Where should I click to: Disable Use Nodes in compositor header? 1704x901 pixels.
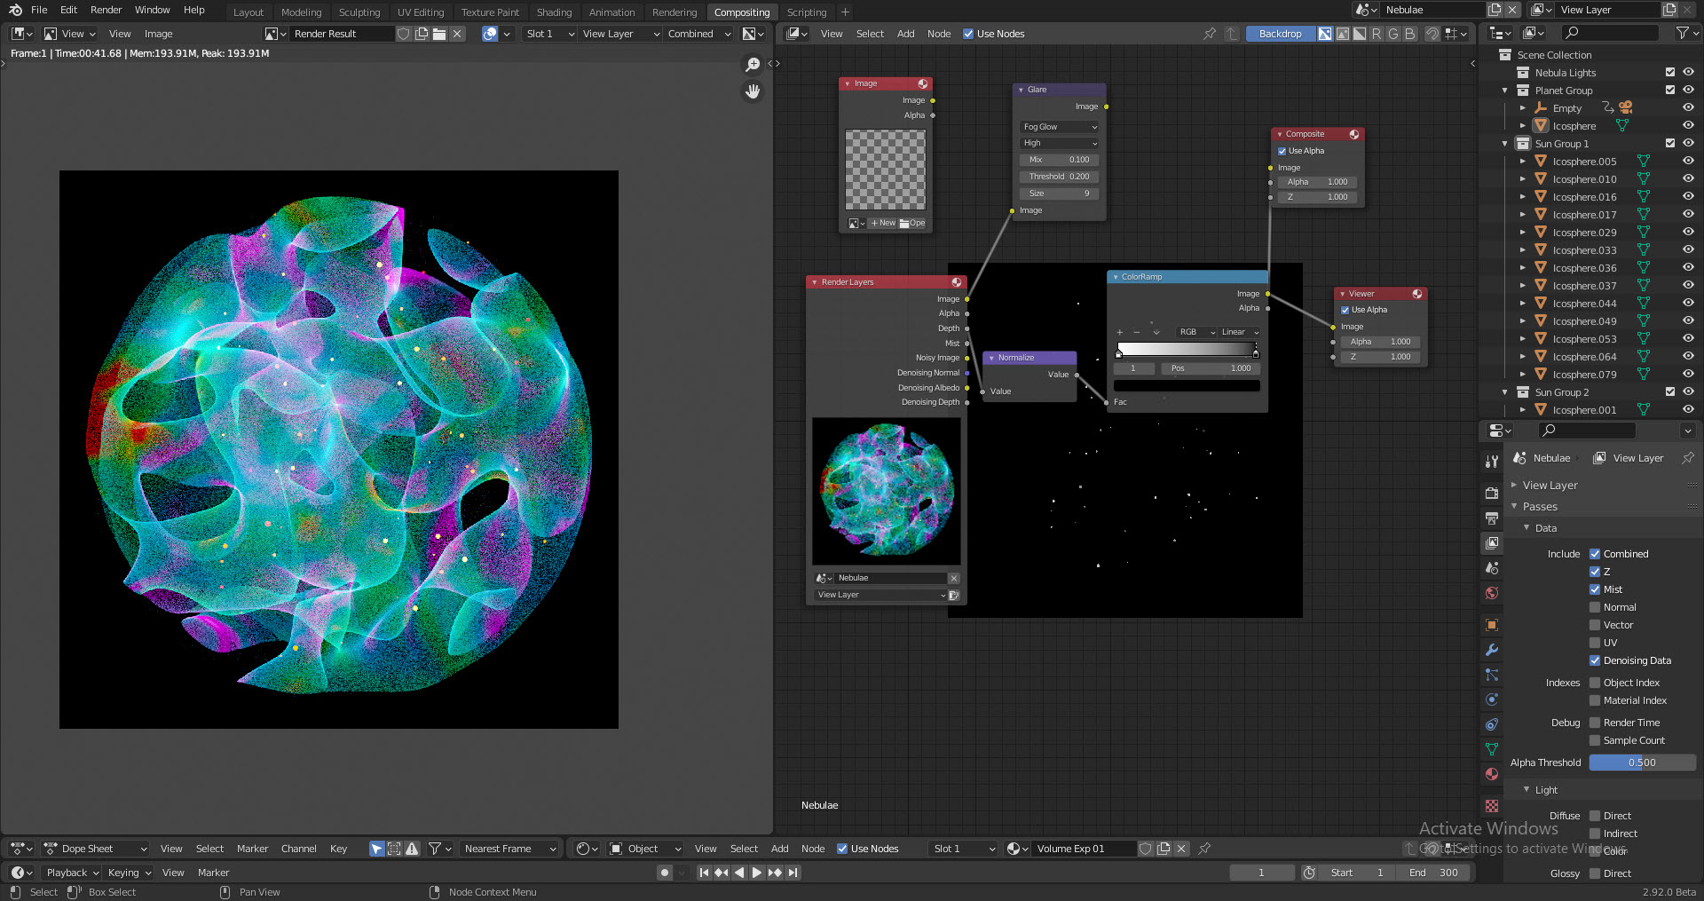point(969,34)
